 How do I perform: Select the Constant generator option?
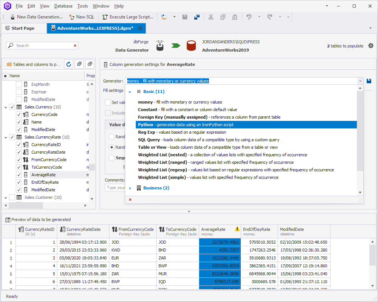tap(246, 110)
